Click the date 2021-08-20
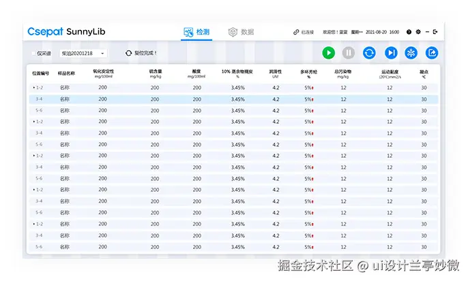468x281 pixels. (x=376, y=32)
